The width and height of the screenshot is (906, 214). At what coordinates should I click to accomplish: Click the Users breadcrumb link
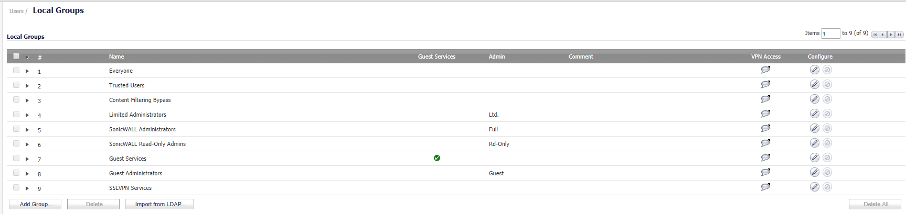point(16,11)
